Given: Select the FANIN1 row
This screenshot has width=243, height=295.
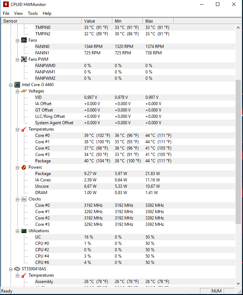Looking at the screenshot, I should (135, 53).
